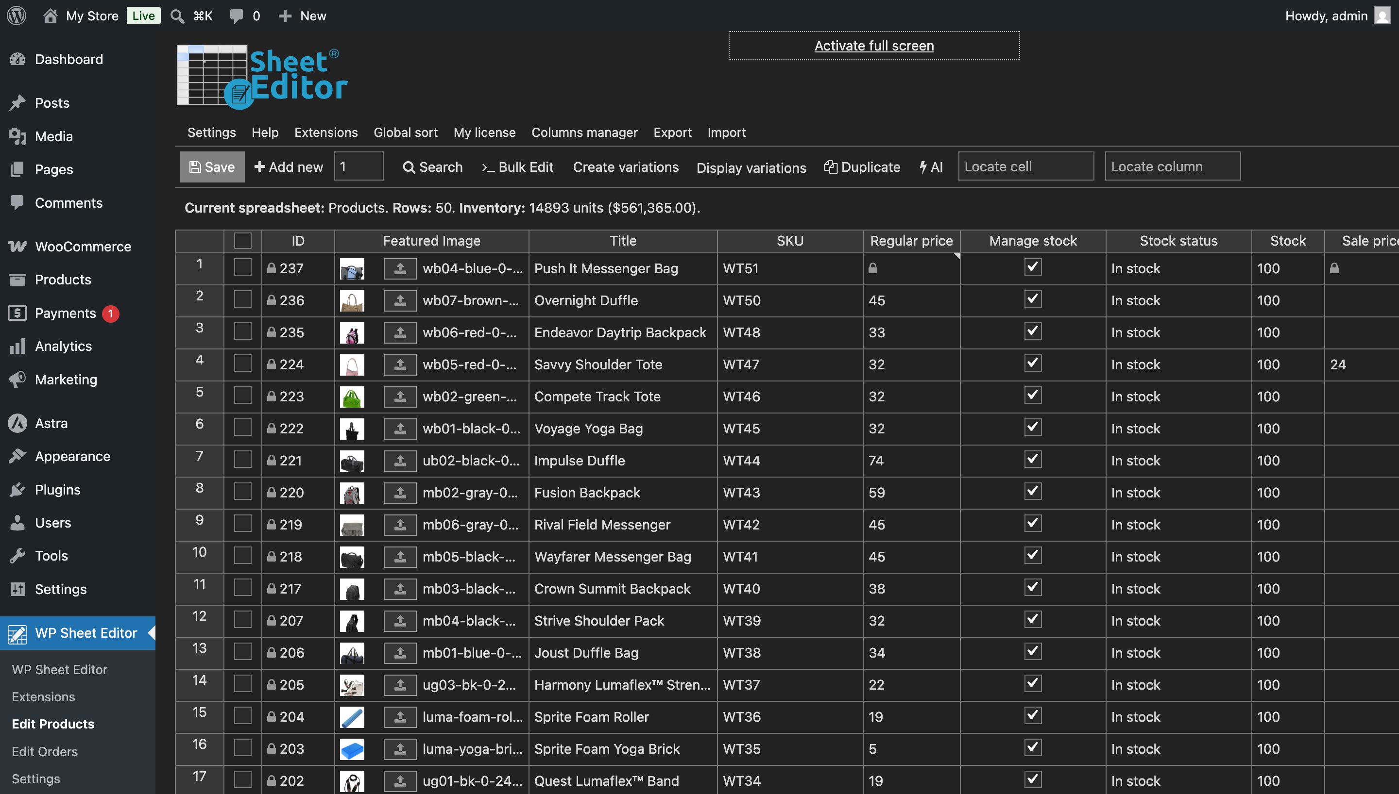Open the WordPress logo menu

pyautogui.click(x=17, y=15)
